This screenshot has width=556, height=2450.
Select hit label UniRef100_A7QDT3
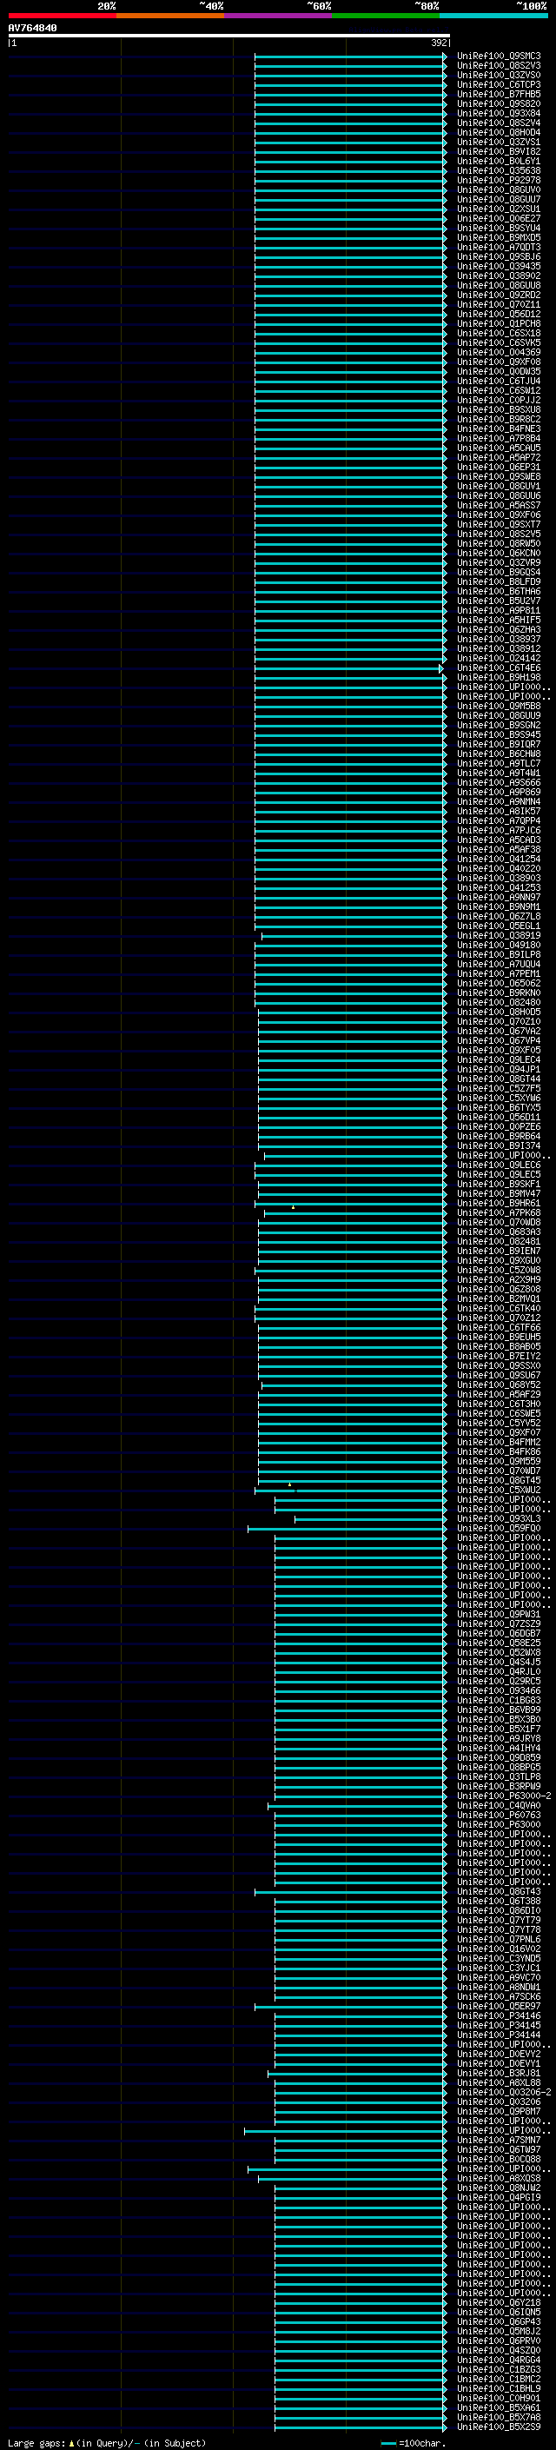pyautogui.click(x=498, y=248)
